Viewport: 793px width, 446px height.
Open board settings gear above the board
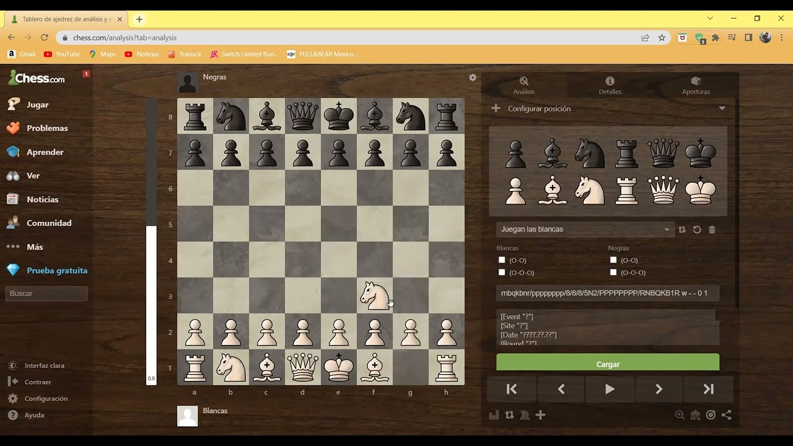[473, 77]
